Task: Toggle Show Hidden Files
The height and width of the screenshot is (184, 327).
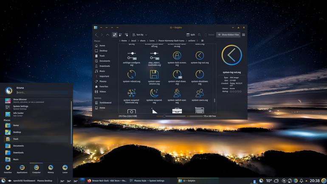Action: point(228,34)
